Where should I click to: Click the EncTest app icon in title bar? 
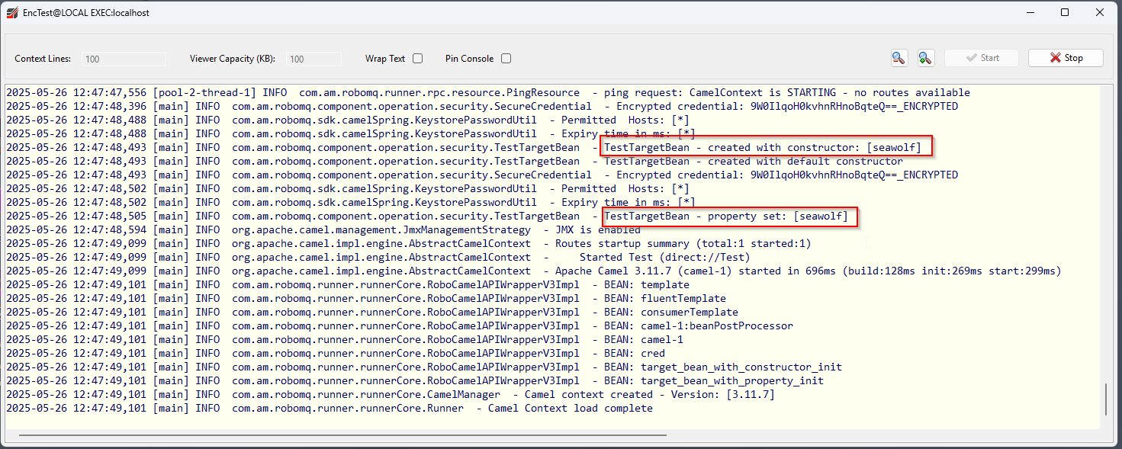pos(12,13)
